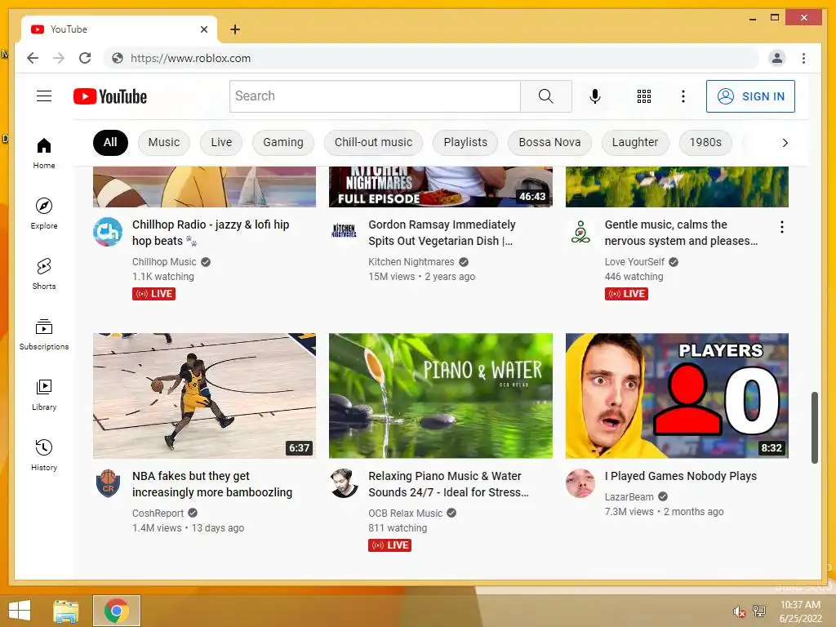Viewport: 836px width, 627px height.
Task: Open Gordon Ramsay Vegetarian Dish video title
Action: coord(442,233)
